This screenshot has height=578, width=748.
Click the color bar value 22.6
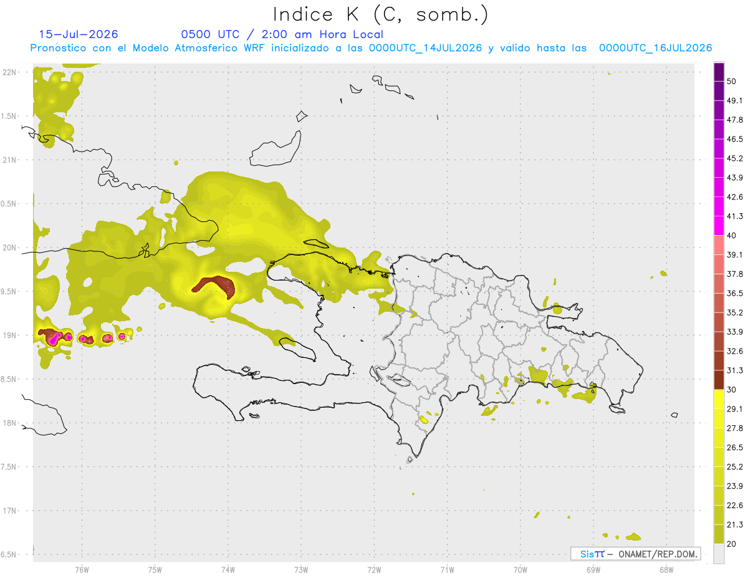point(735,505)
